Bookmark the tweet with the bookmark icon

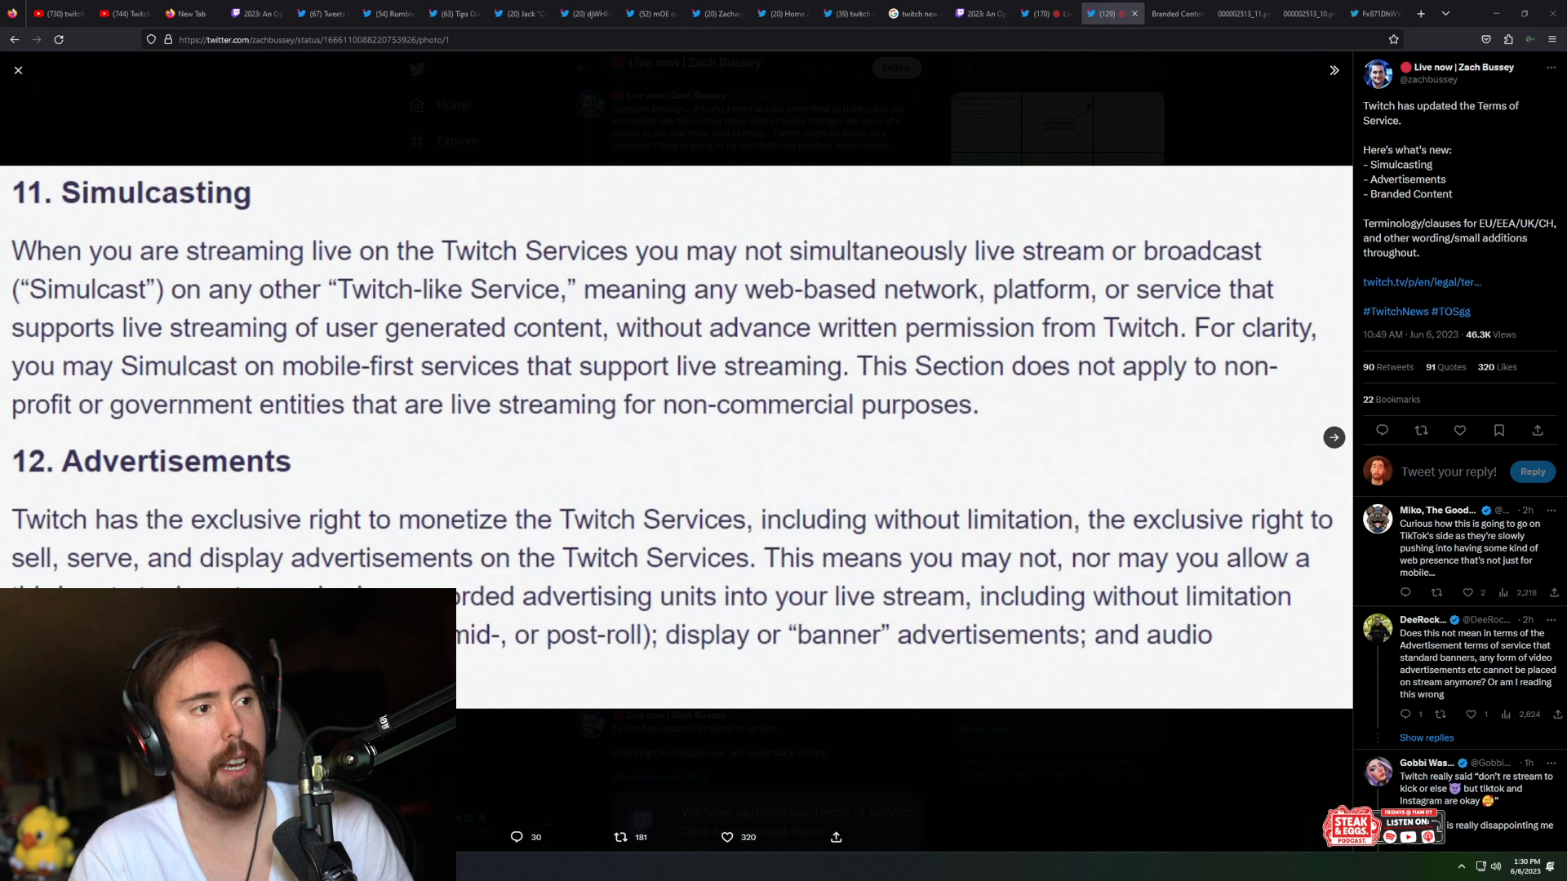1498,430
